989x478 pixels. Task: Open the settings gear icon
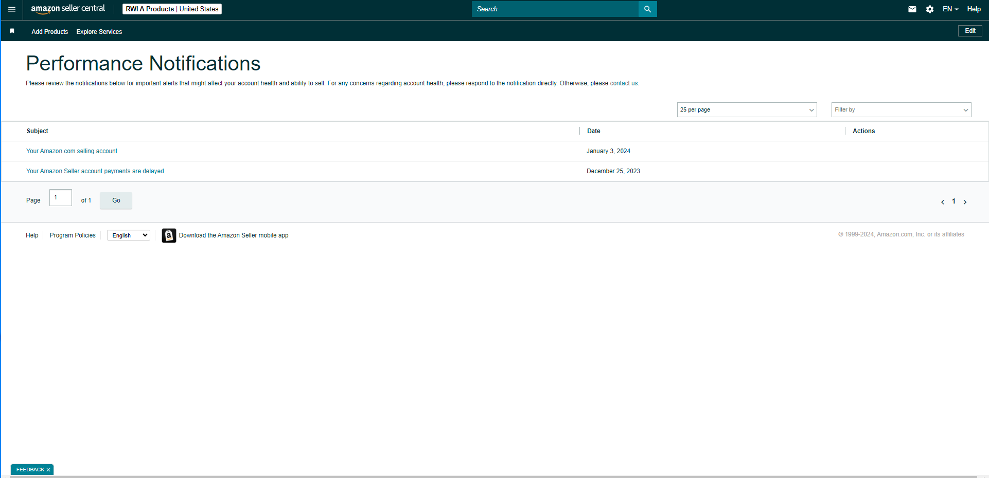pyautogui.click(x=929, y=9)
